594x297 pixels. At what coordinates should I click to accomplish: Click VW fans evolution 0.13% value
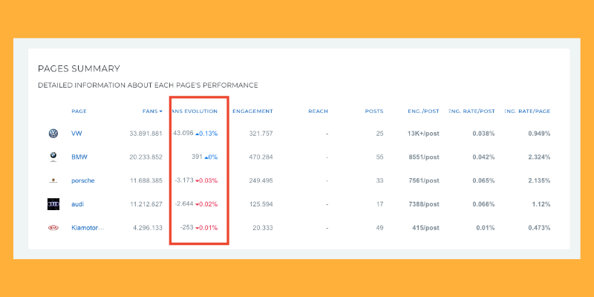coord(209,134)
